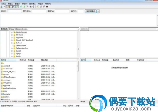Expand the Public tree node
158x112 pixels.
coord(12,56)
